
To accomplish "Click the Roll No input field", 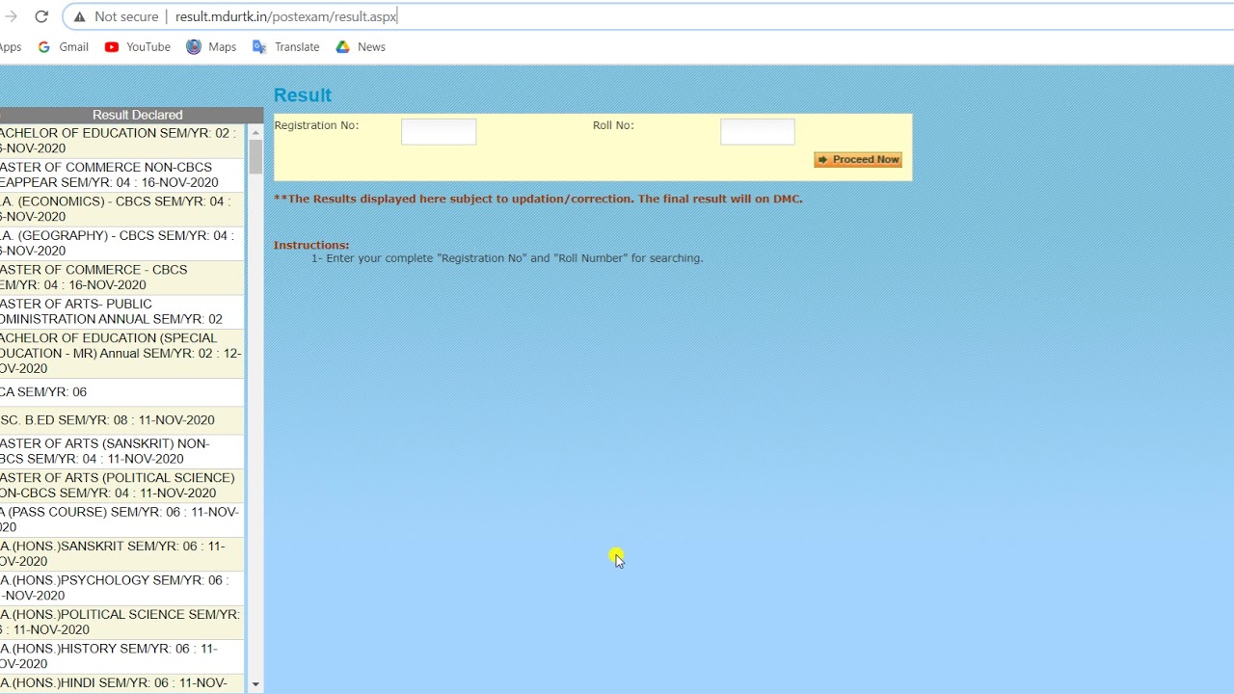I will click(x=758, y=132).
